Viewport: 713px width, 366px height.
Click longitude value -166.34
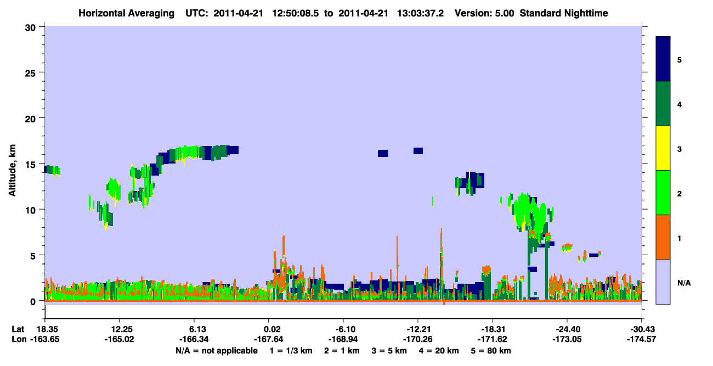(194, 340)
